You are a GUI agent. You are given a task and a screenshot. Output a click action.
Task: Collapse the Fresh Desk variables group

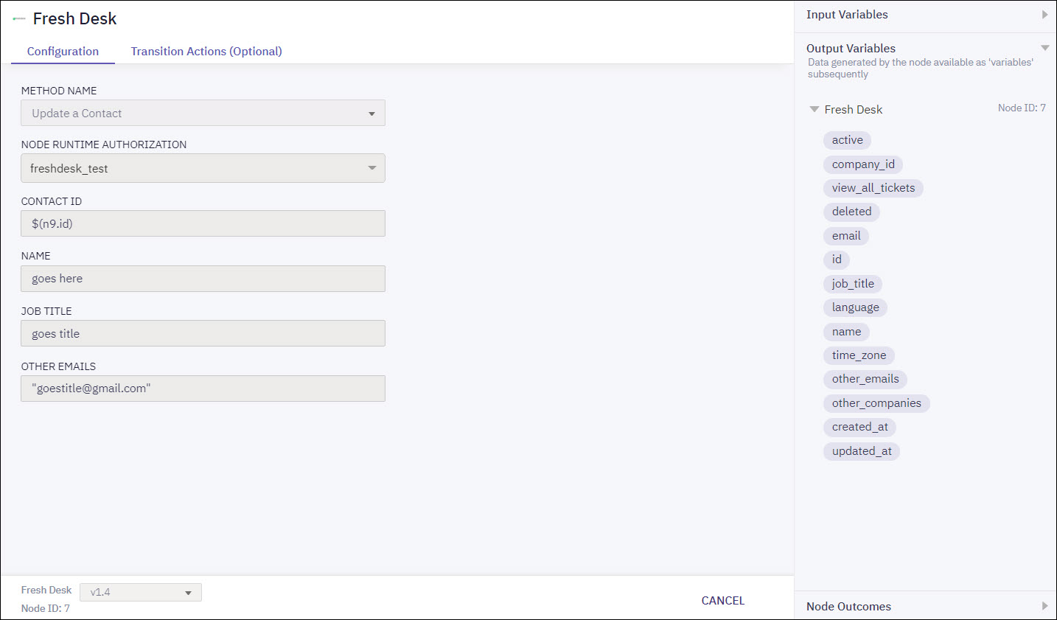[814, 109]
